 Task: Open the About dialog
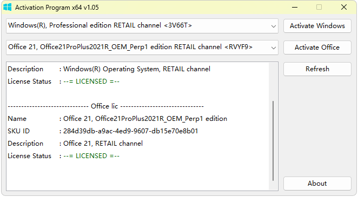click(317, 184)
